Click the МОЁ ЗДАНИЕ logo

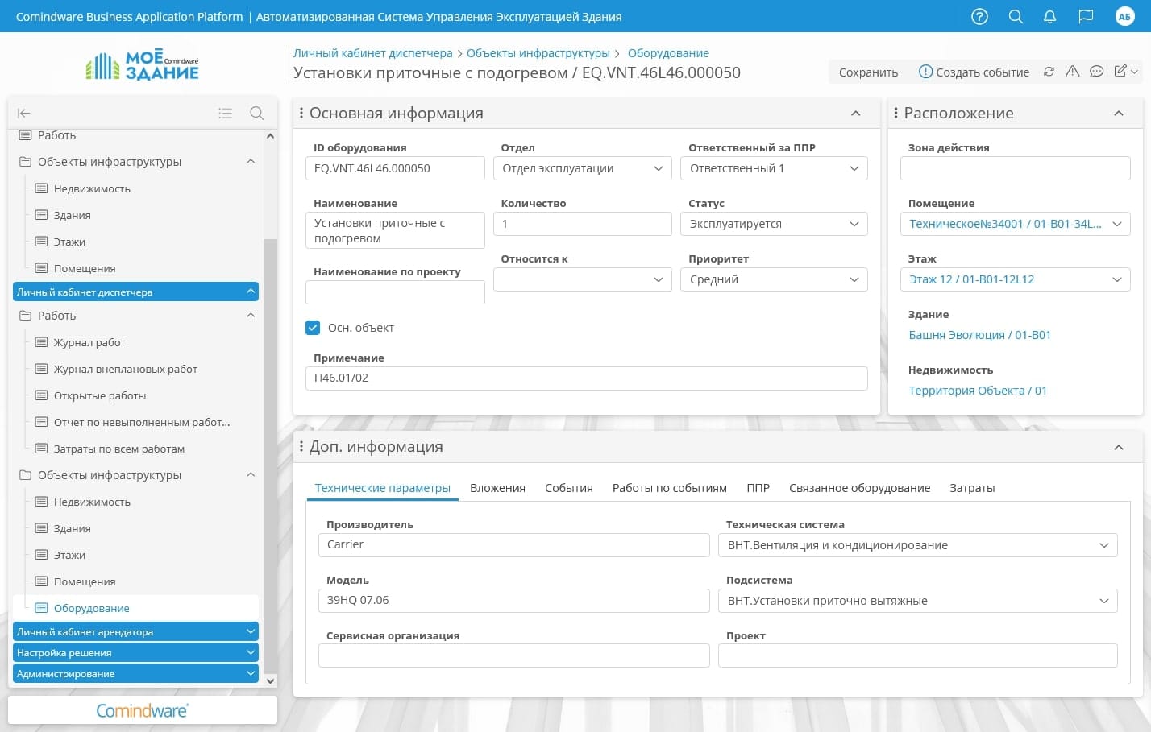point(142,64)
